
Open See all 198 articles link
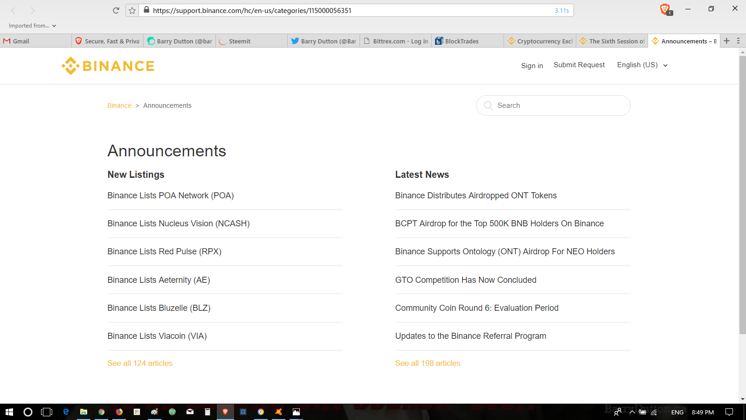tap(428, 363)
